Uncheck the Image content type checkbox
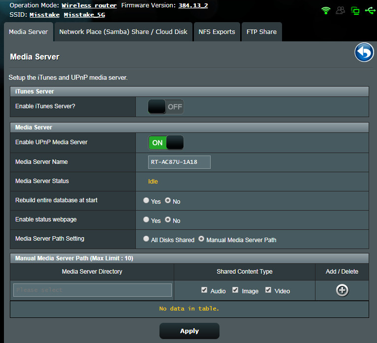Screen dimensions: 377x343 click(235, 290)
